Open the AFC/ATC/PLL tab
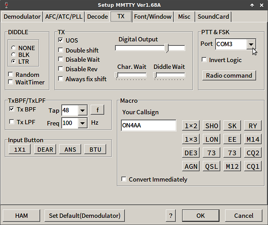This screenshot has width=268, height=225. [x=64, y=17]
